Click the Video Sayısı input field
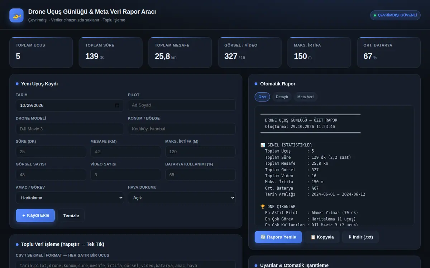Image resolution: width=430 pixels, height=268 pixels. [x=126, y=175]
